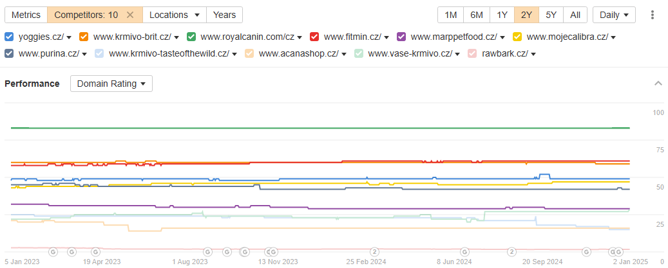Uncheck the yoggies.cz checkbox
668x268 pixels.
9,37
